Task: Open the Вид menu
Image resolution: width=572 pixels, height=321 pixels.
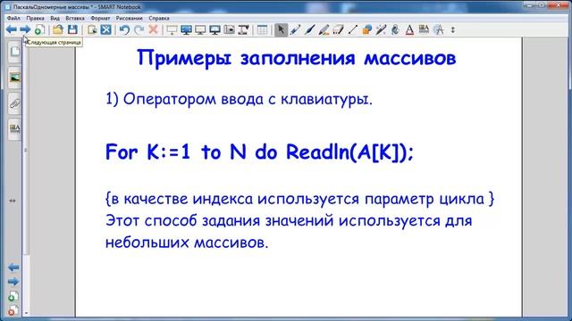Action: point(55,18)
